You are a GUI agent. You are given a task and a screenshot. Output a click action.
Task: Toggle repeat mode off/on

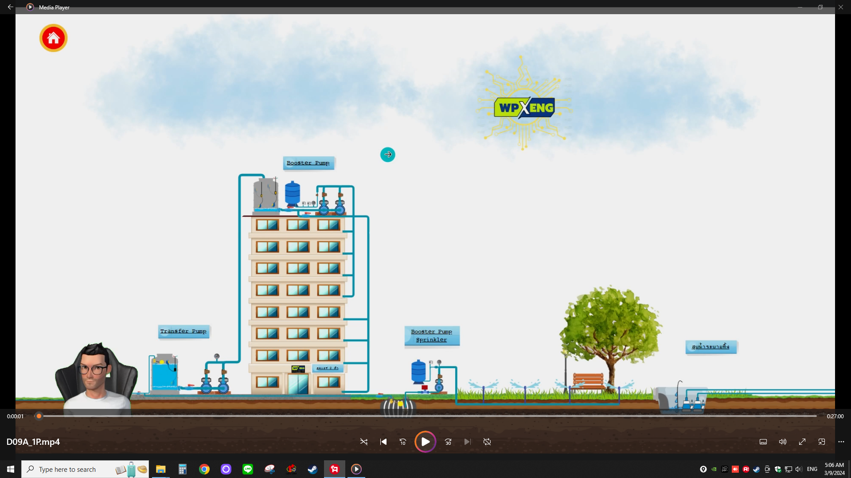[487, 442]
